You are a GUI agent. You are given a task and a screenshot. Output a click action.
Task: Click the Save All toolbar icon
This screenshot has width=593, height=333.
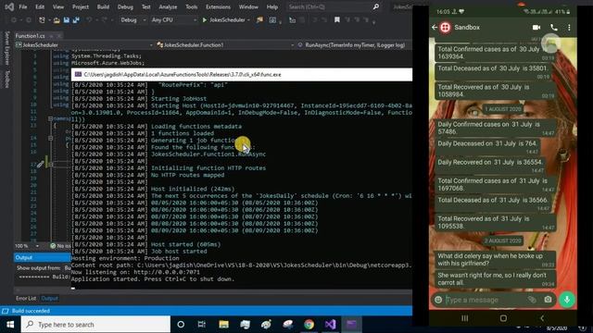[x=76, y=20]
